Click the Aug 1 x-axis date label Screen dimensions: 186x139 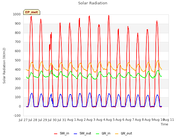pos(71,120)
